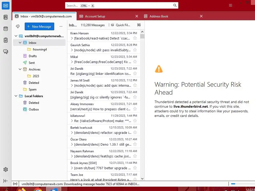Switch to the Inbox tab
Viewport: 255px width, 191px height.
tap(44, 16)
